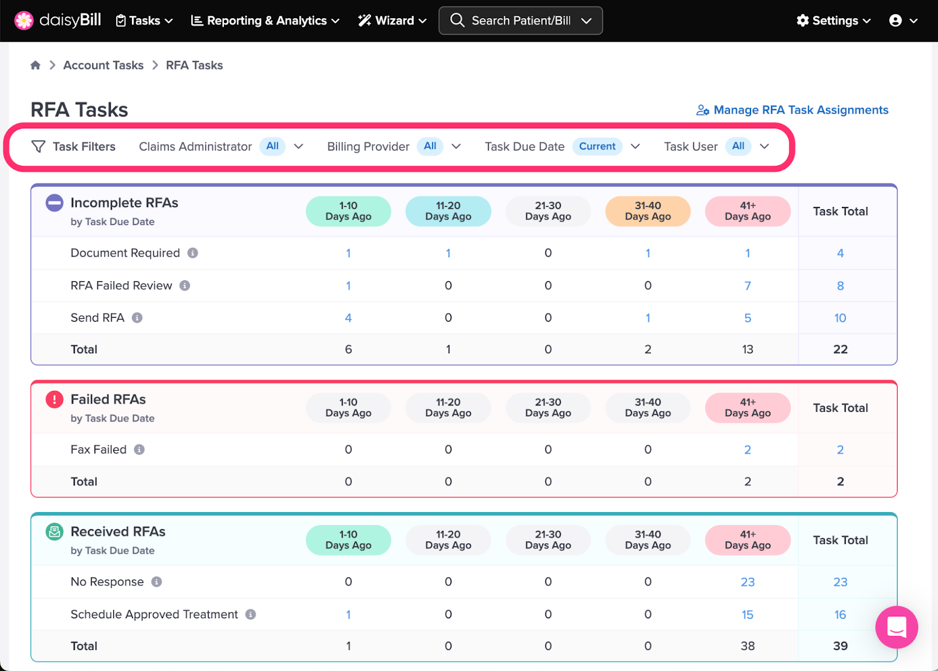Open Account Tasks breadcrumb link
Image resolution: width=938 pixels, height=671 pixels.
click(103, 65)
